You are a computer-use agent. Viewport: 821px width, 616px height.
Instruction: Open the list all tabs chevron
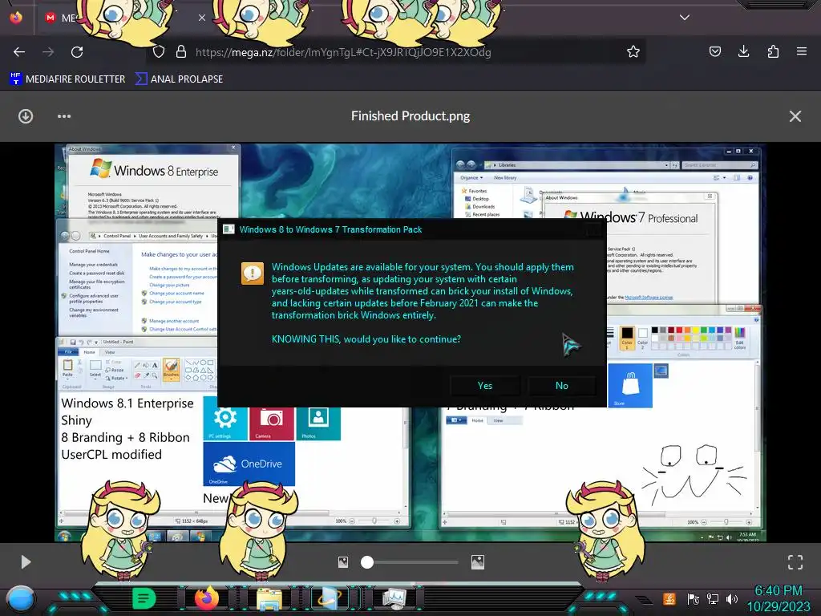click(685, 18)
